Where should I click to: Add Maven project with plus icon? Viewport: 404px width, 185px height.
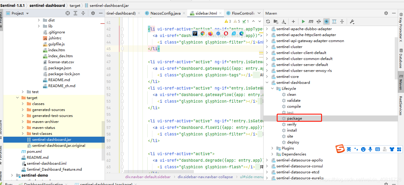pos(293,21)
